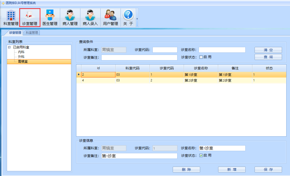Open 医生管理 doctor management icon
Viewport: 290px width, 176px height.
(x=50, y=17)
